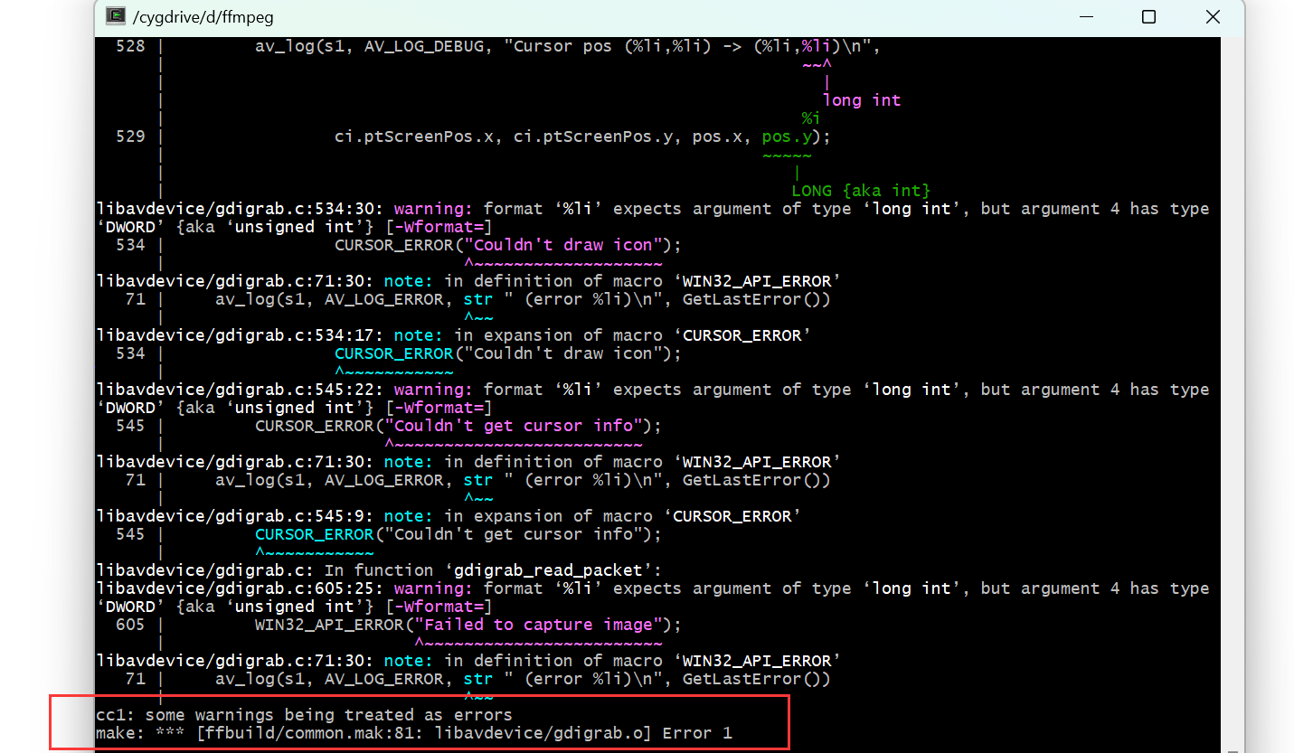Click the 'gdigrab.c:534:17: note' line

coord(453,335)
